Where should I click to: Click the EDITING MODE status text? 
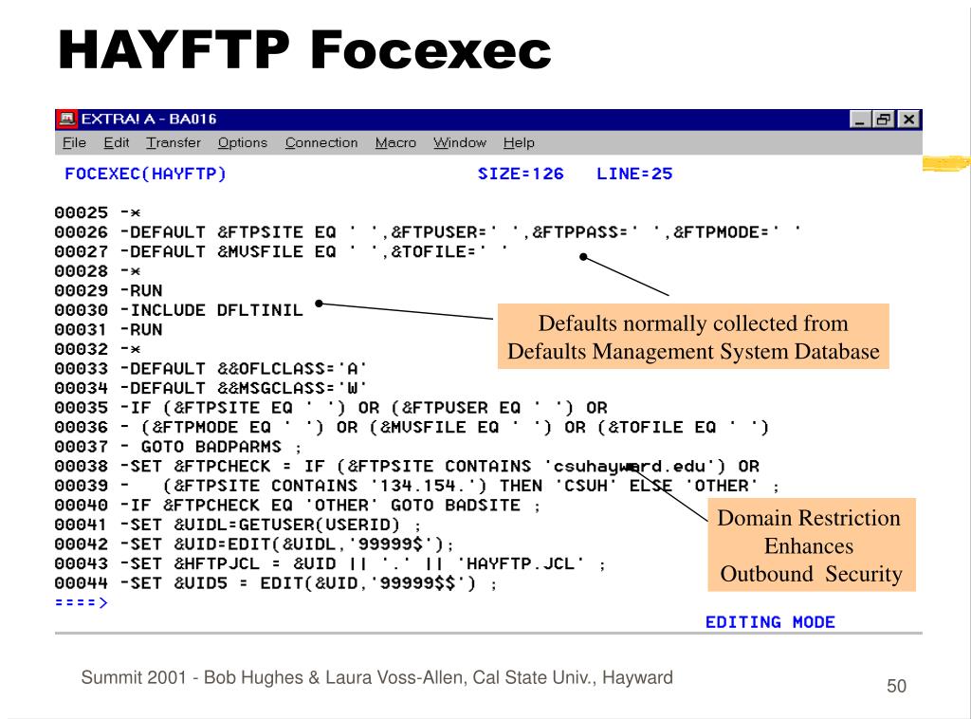pos(770,622)
